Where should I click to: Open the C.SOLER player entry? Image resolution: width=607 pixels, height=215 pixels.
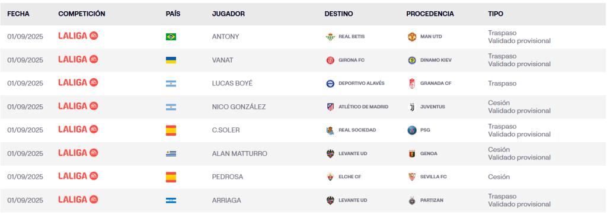point(226,130)
